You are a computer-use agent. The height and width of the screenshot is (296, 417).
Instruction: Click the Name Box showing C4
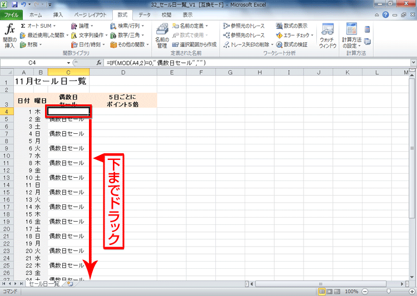pos(32,63)
